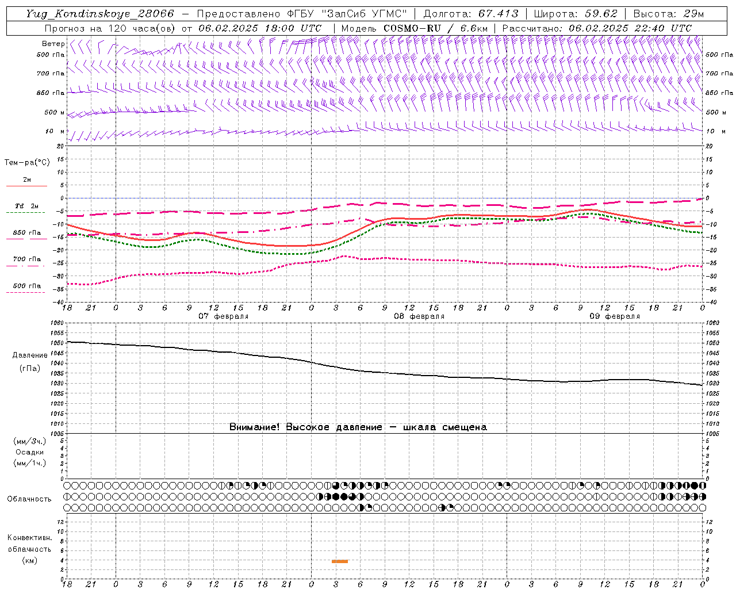This screenshot has height=589, width=736.
Task: Click the Модель COSMO-RU / 6.6км label
Action: coord(414,28)
